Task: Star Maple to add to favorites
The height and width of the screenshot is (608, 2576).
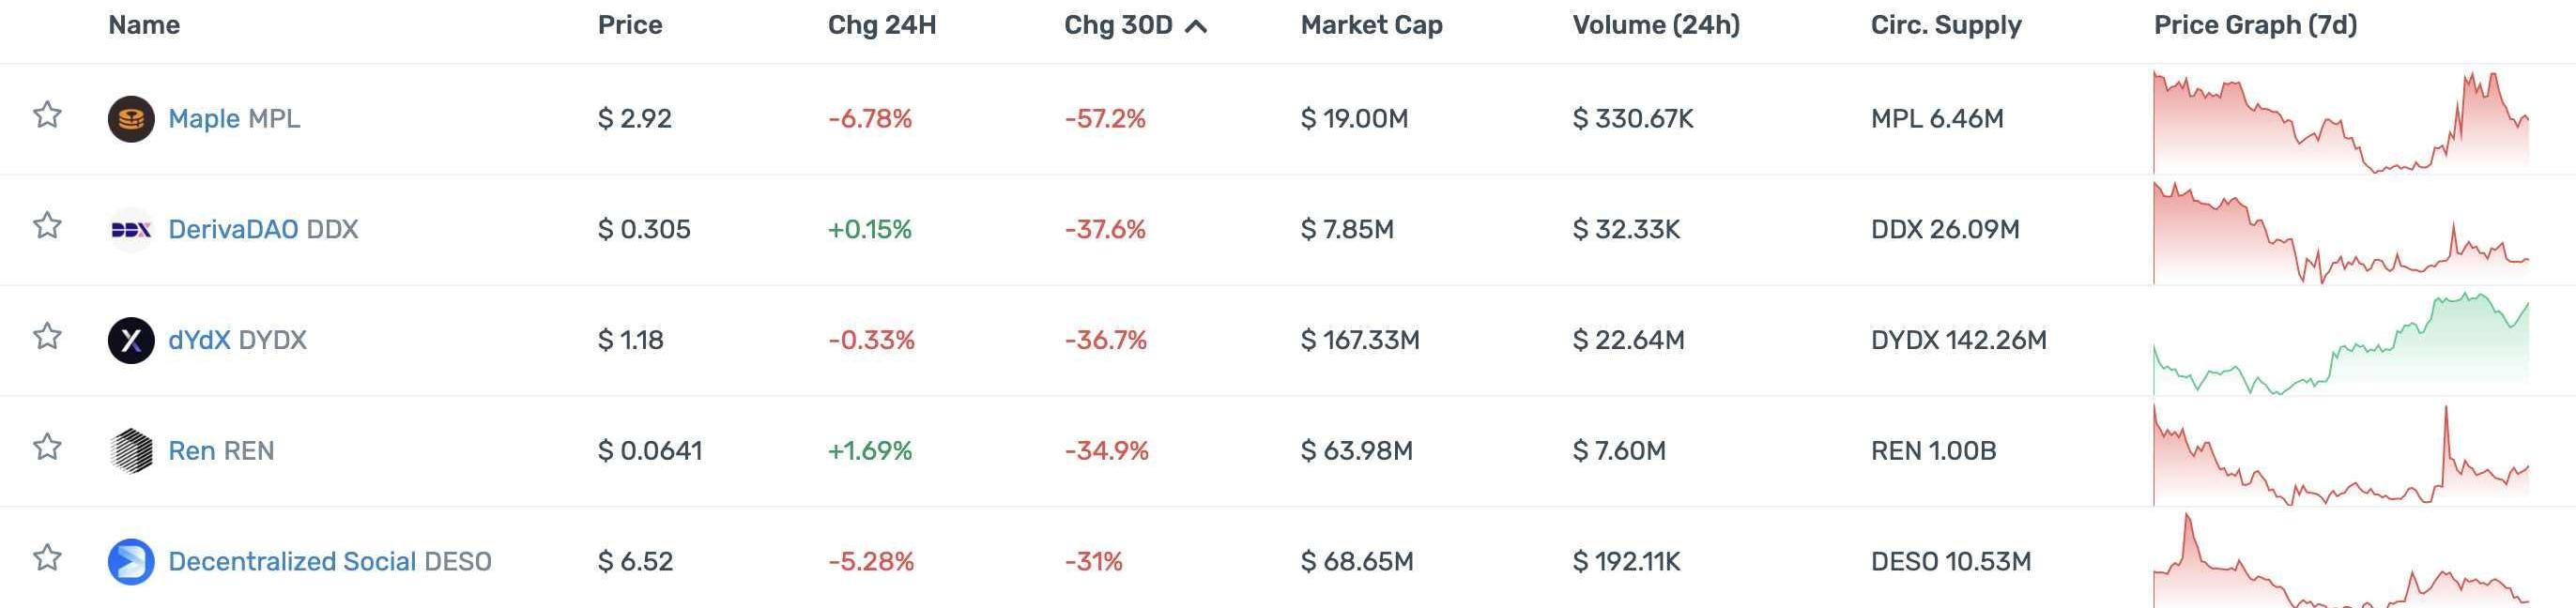Action: click(x=47, y=116)
